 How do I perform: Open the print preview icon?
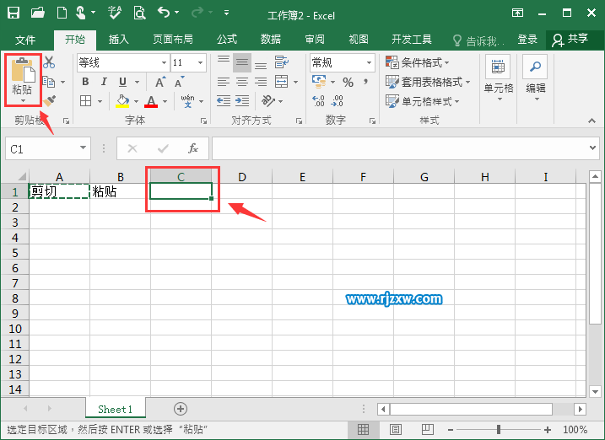tap(139, 13)
